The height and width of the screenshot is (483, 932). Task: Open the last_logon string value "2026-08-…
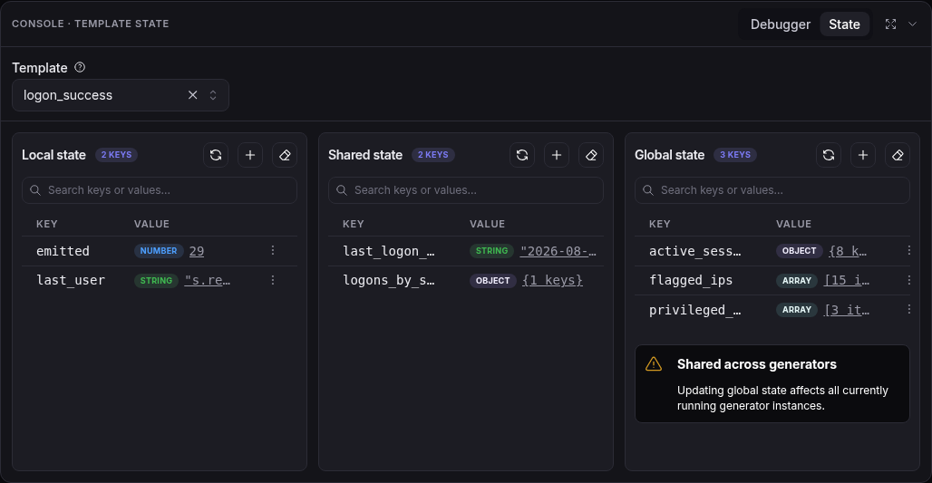[x=558, y=251]
